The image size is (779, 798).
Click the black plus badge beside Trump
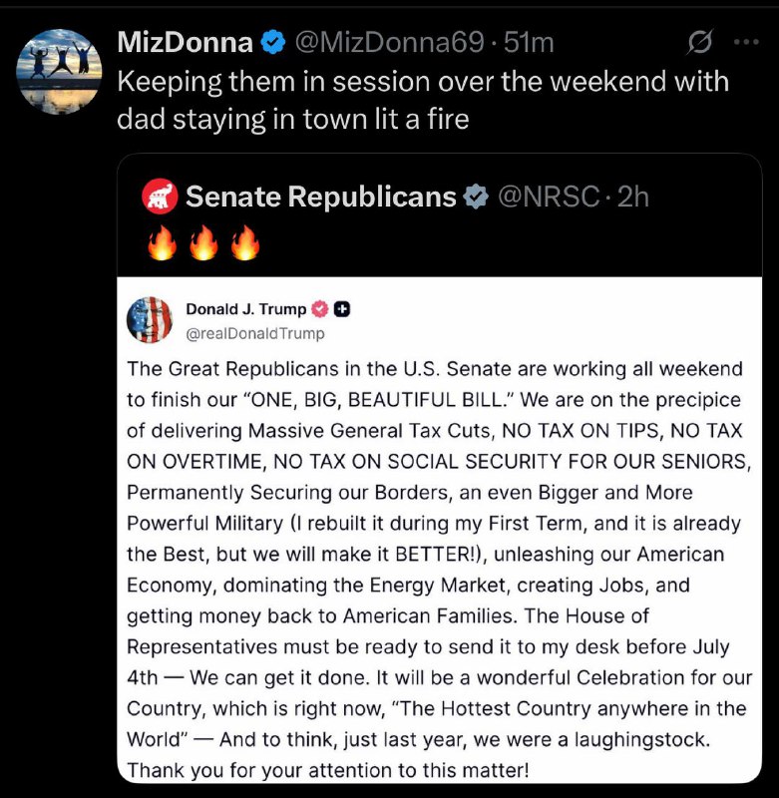click(x=342, y=309)
